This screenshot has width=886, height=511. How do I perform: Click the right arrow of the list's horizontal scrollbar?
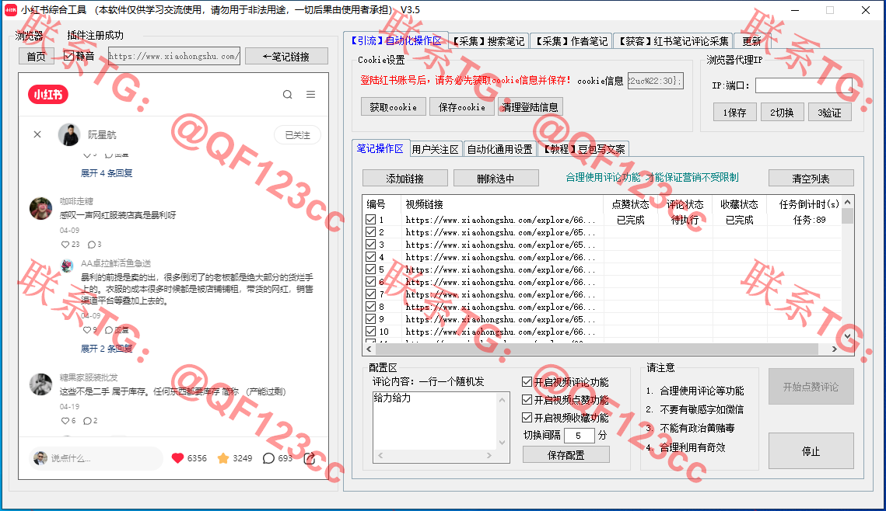click(x=834, y=349)
